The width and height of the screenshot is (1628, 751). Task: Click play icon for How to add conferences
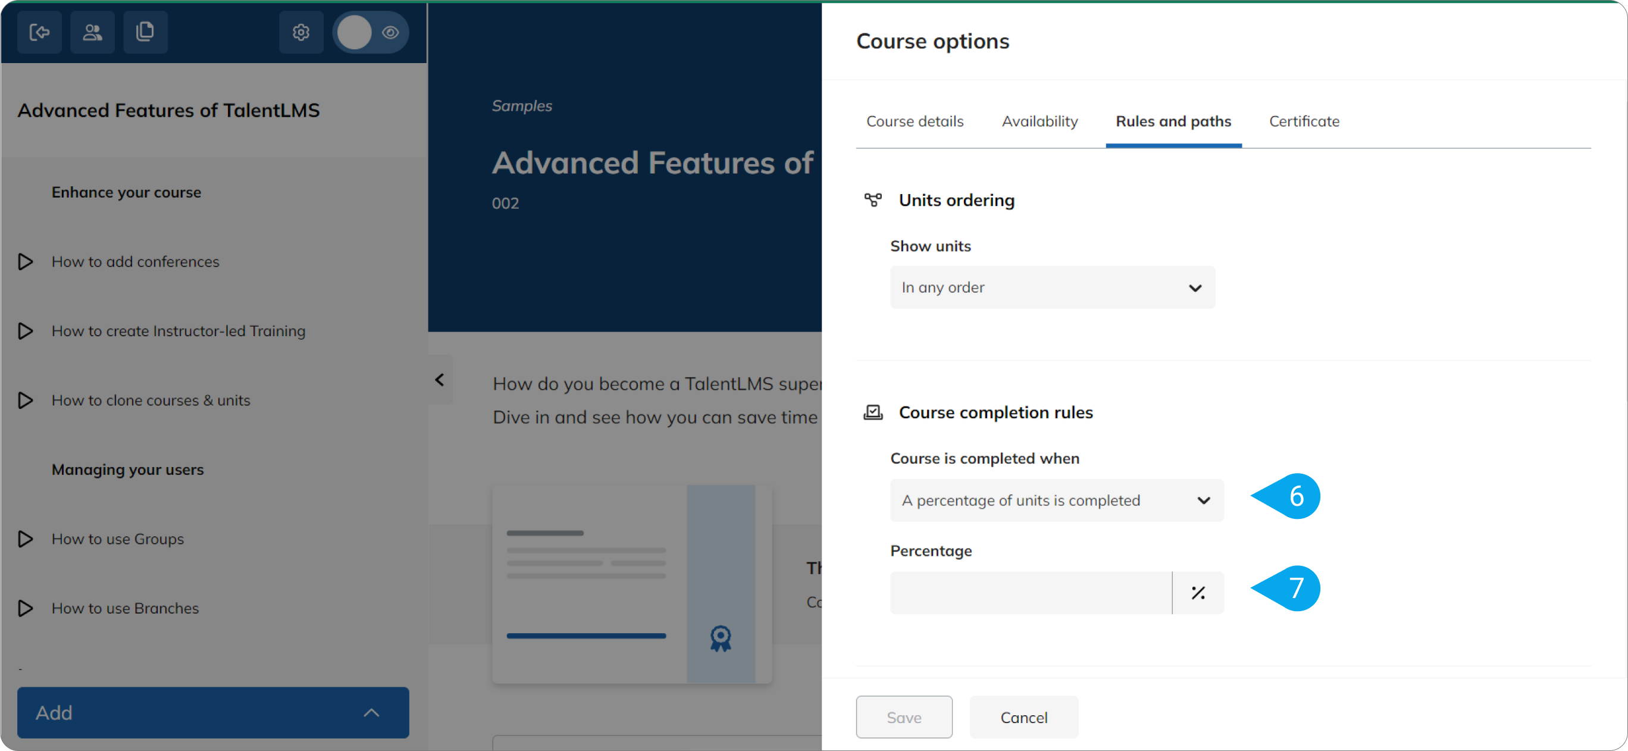point(25,261)
